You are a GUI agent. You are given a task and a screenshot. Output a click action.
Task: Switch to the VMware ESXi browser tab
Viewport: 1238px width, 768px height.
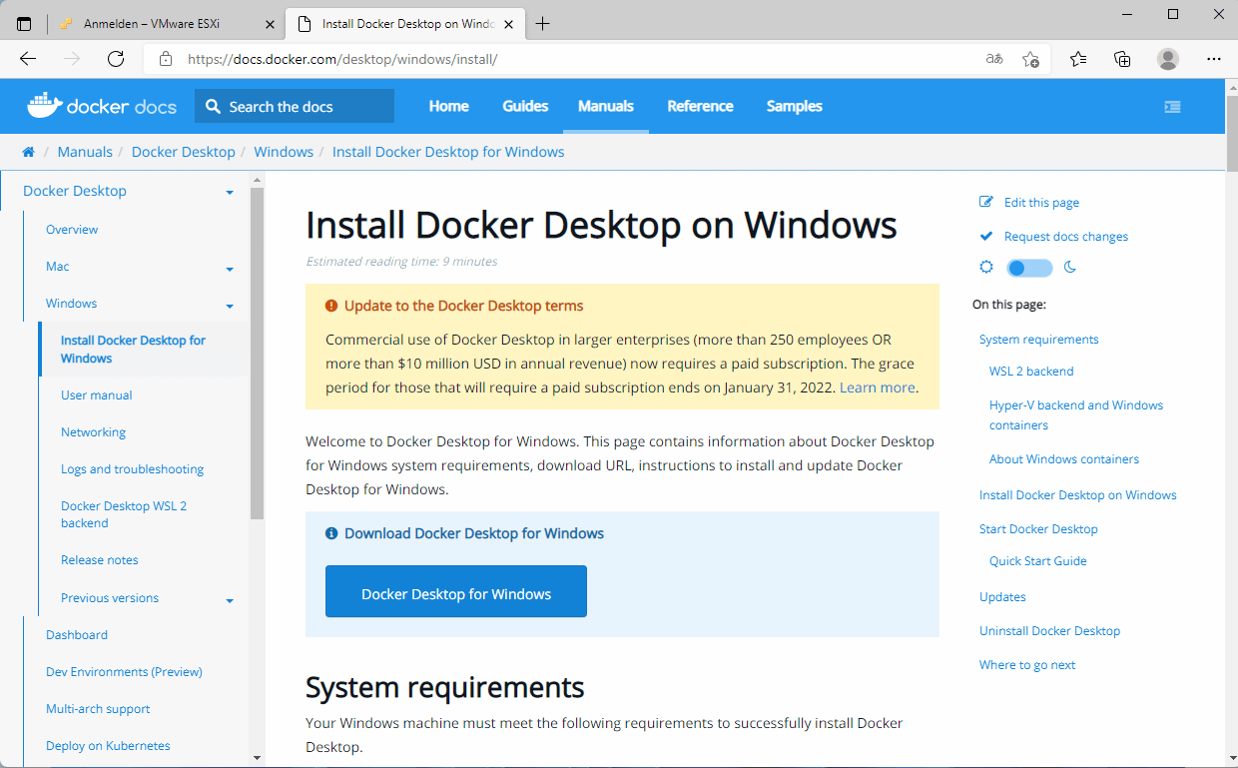coord(150,22)
